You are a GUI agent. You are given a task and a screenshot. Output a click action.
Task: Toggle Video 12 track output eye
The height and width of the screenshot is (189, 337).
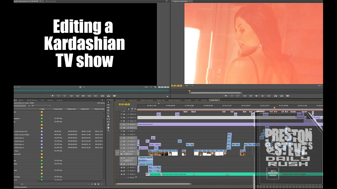[x=122, y=114]
